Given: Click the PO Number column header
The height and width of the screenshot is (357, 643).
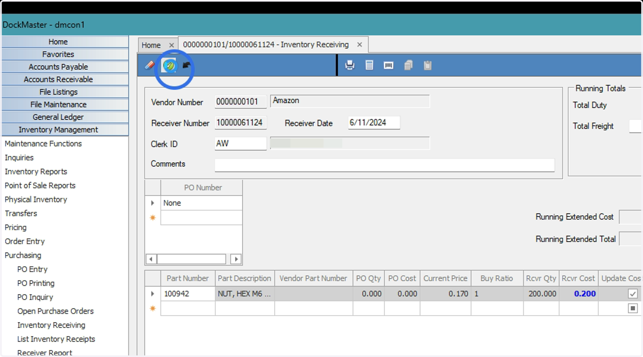Looking at the screenshot, I should coord(201,188).
